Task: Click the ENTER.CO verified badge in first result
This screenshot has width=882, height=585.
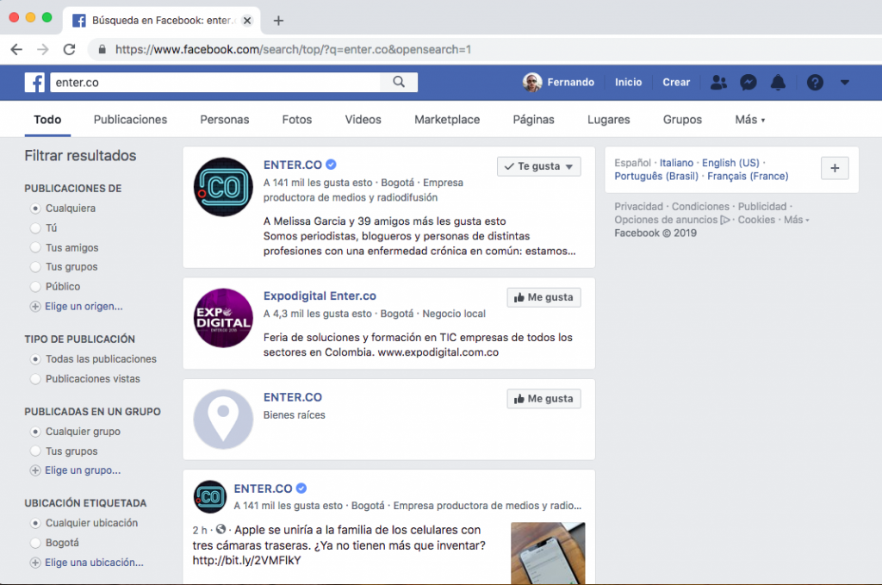Action: click(x=332, y=165)
